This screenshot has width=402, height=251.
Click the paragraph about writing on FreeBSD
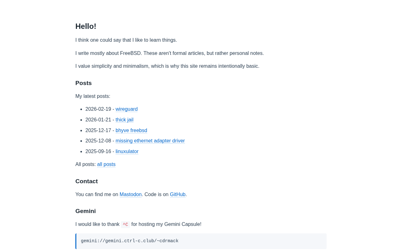pos(170,53)
